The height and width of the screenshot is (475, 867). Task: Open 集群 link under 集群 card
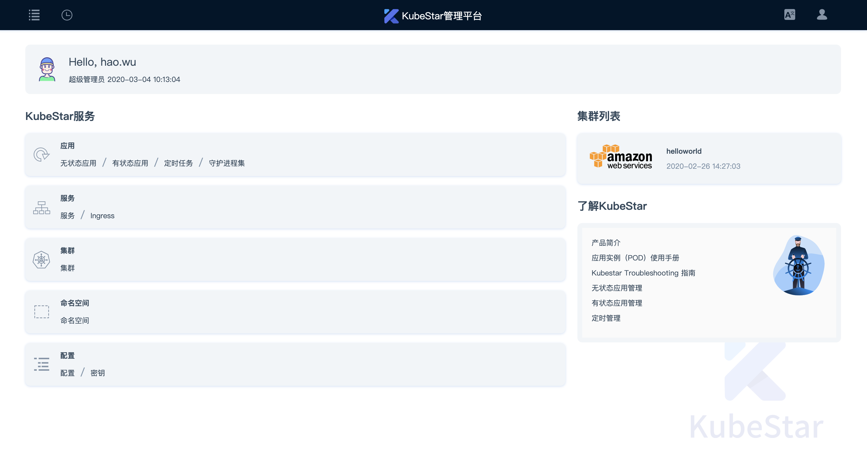click(x=67, y=268)
